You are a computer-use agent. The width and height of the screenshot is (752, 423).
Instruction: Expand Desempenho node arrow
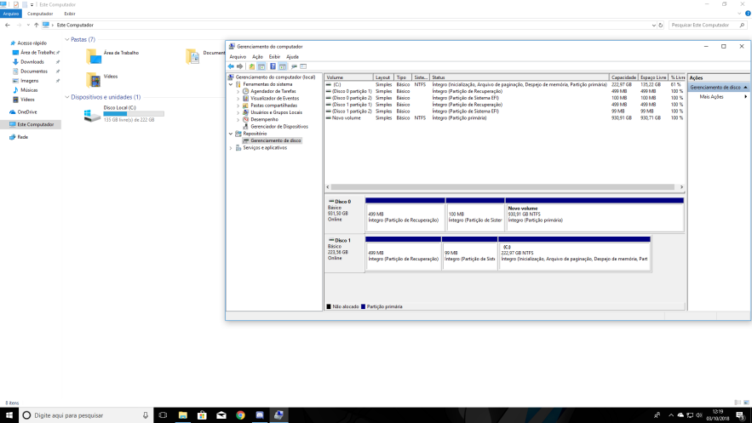pyautogui.click(x=238, y=119)
